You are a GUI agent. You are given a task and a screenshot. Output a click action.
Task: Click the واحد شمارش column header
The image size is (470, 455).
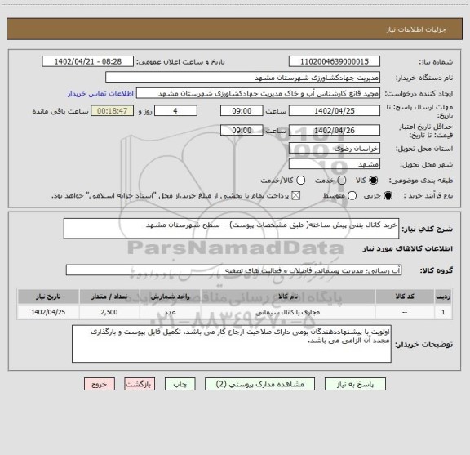(170, 297)
